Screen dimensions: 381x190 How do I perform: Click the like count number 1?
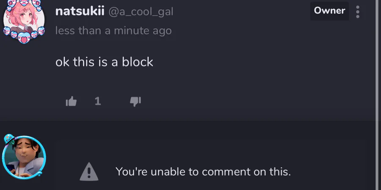(x=98, y=101)
